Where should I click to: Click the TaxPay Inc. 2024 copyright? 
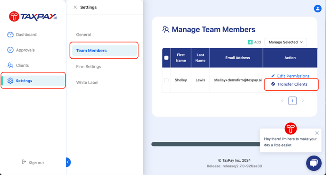click(x=234, y=160)
